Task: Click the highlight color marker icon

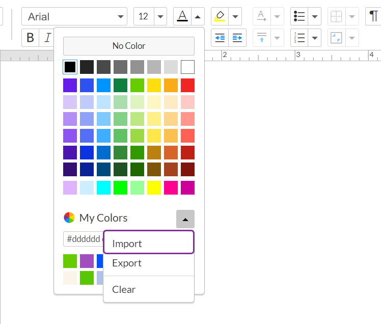Action: (220, 16)
